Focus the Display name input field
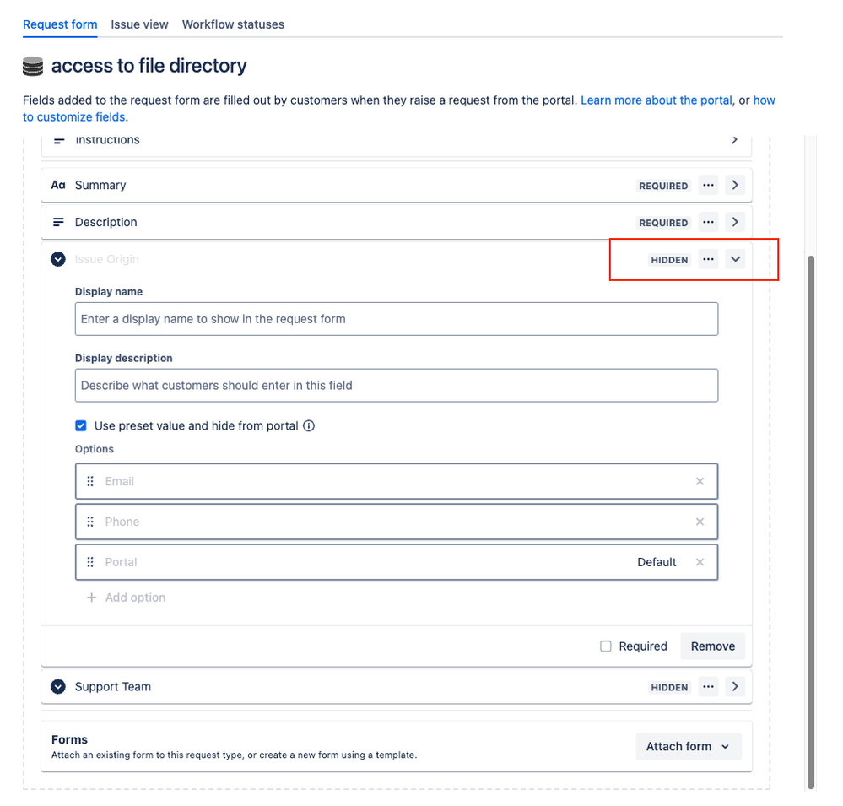Image resolution: width=843 pixels, height=806 pixels. [x=397, y=319]
